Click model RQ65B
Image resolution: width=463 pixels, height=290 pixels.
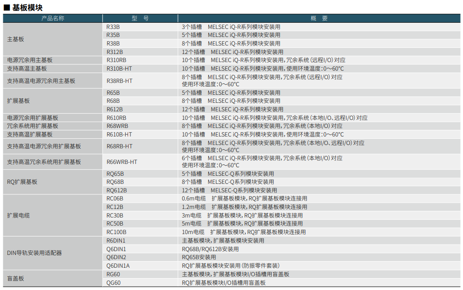(x=115, y=174)
